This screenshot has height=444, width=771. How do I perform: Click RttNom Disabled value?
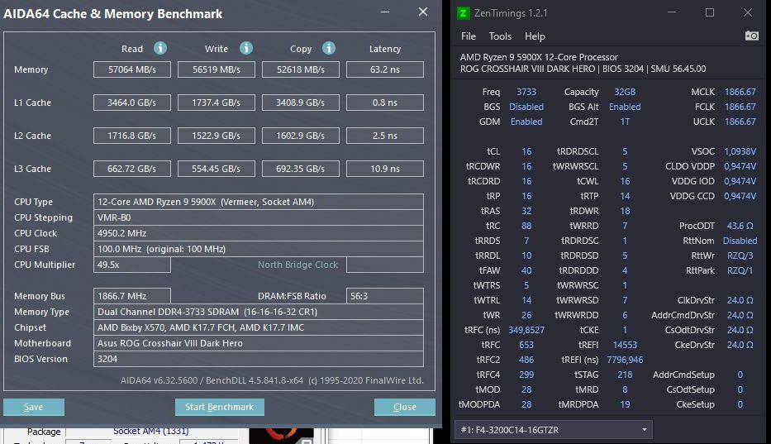[x=740, y=241]
